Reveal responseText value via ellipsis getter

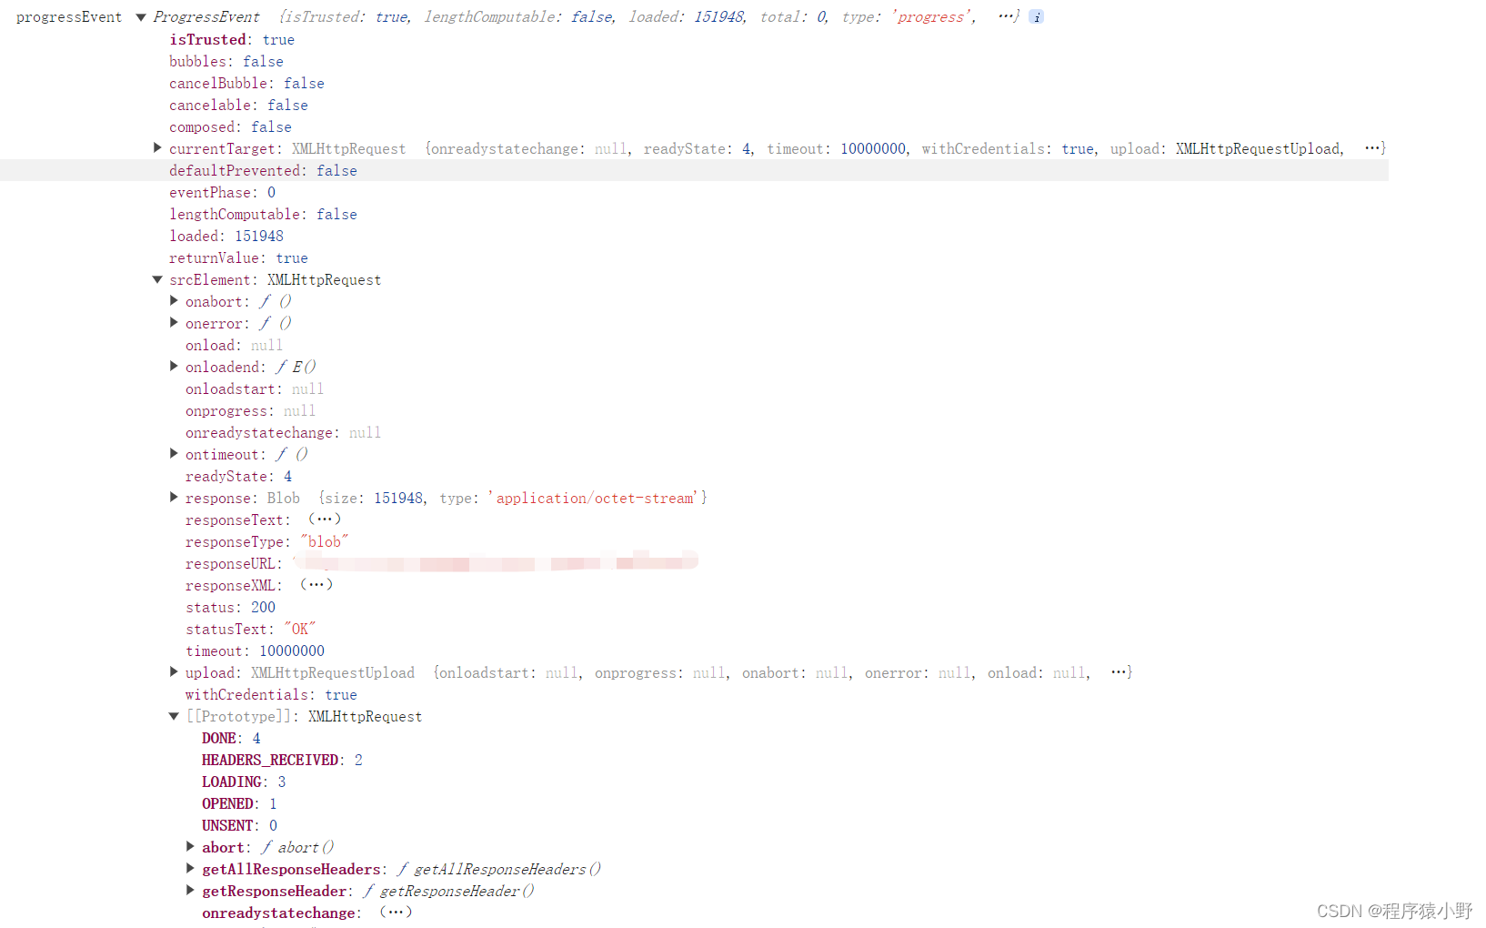[325, 519]
